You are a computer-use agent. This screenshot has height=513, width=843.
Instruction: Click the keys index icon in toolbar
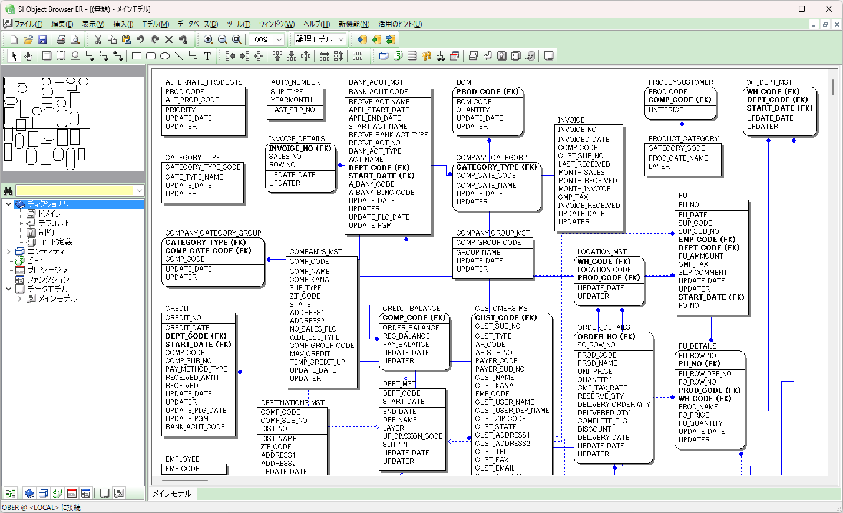pos(427,56)
